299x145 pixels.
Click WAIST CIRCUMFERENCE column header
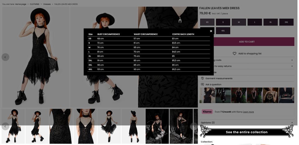tap(146, 34)
